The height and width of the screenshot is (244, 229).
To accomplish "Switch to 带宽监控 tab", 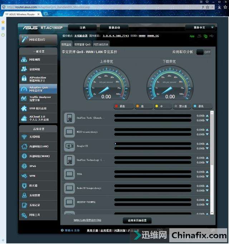I will 67,44.
